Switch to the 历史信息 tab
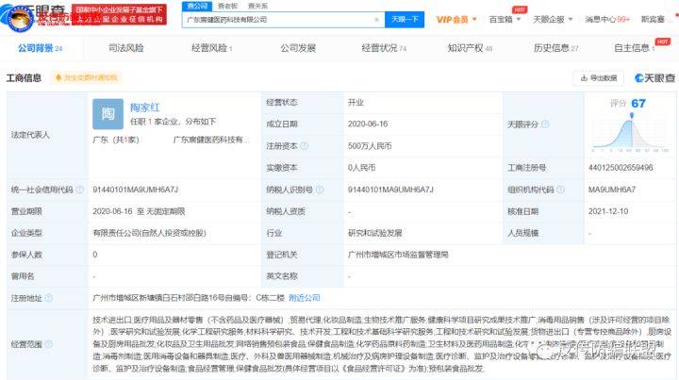679x380 pixels. [x=556, y=48]
